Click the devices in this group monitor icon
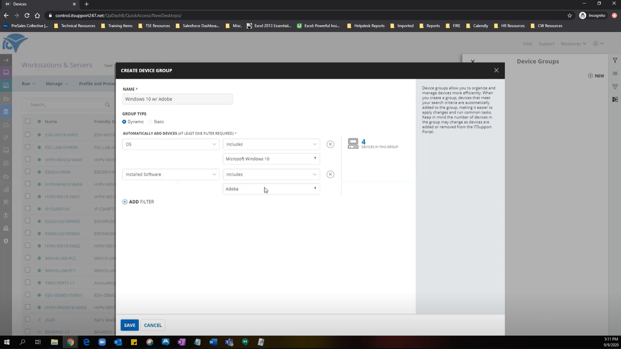 (x=353, y=144)
